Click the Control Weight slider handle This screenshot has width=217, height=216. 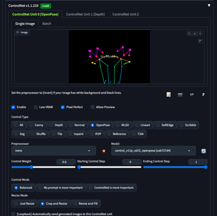pyautogui.click(x=31, y=167)
